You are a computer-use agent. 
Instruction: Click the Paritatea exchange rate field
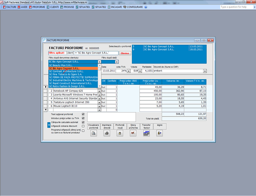pyautogui.click(x=148, y=71)
